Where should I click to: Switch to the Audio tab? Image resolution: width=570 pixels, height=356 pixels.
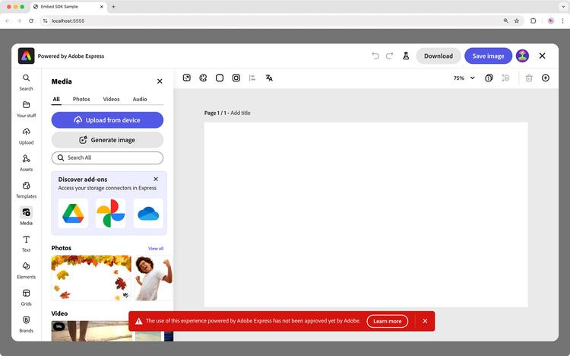point(140,99)
